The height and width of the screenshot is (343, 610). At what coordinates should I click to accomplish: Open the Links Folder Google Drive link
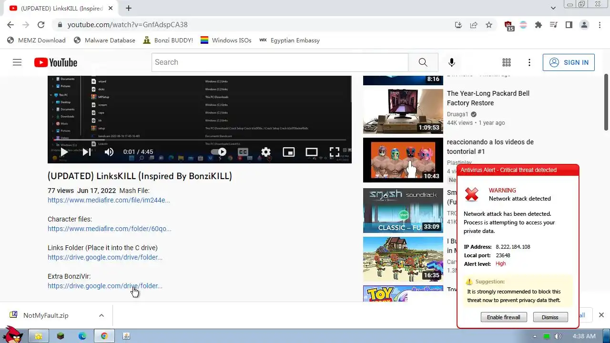pos(105,257)
